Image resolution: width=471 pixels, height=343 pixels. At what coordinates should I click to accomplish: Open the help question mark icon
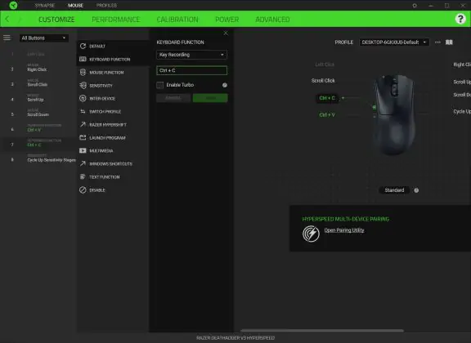tap(460, 19)
